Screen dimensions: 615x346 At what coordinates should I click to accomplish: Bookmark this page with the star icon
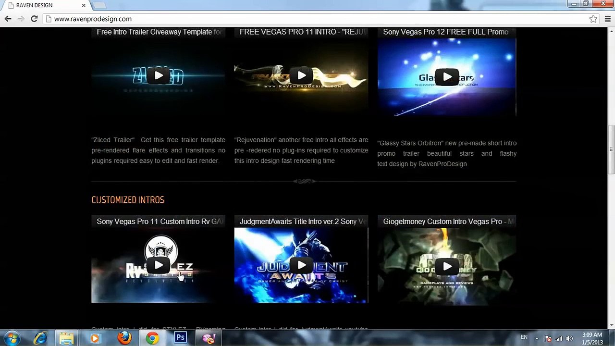pyautogui.click(x=593, y=19)
